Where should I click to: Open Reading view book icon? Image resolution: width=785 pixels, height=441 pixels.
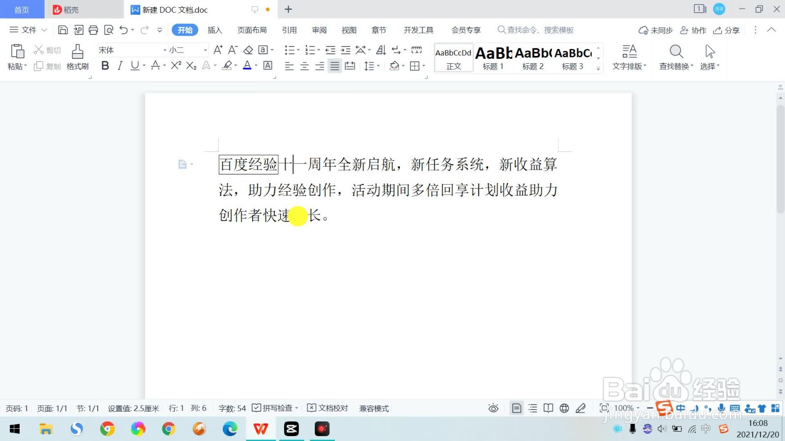click(549, 408)
